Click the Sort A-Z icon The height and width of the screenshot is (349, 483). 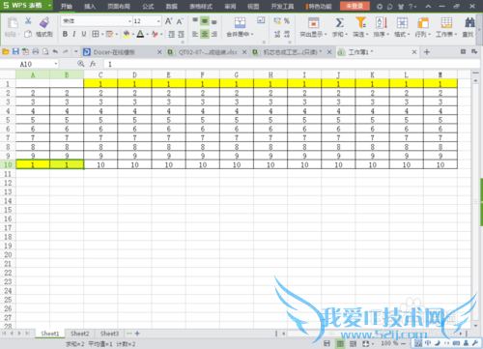382,22
